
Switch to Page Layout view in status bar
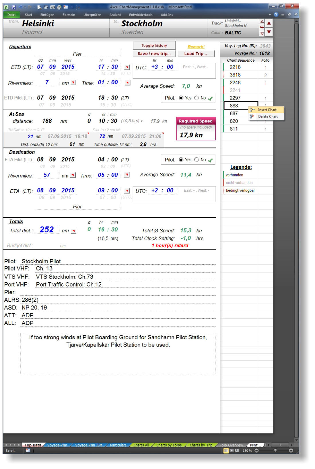click(x=232, y=451)
